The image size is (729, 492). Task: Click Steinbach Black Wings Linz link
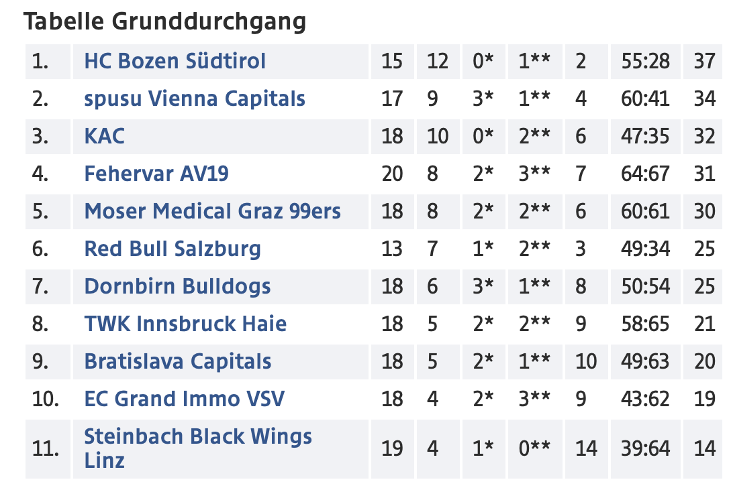pos(198,448)
